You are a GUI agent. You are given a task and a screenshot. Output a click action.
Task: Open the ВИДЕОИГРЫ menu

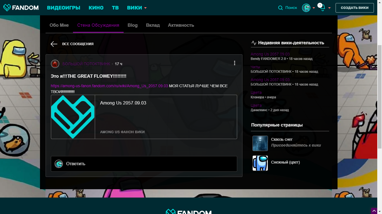tap(63, 8)
